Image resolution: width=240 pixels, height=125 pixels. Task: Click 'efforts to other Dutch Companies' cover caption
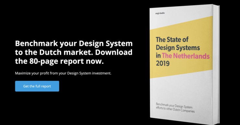pos(175,109)
